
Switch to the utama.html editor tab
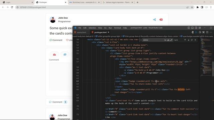pos(81,32)
